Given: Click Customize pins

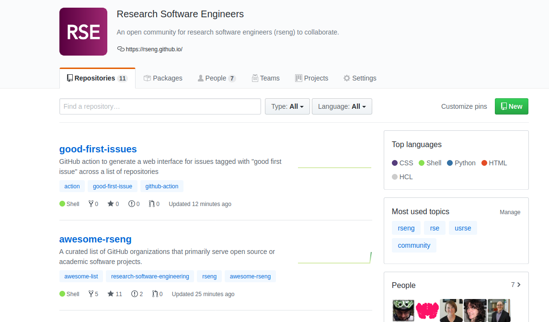Looking at the screenshot, I should (x=464, y=106).
